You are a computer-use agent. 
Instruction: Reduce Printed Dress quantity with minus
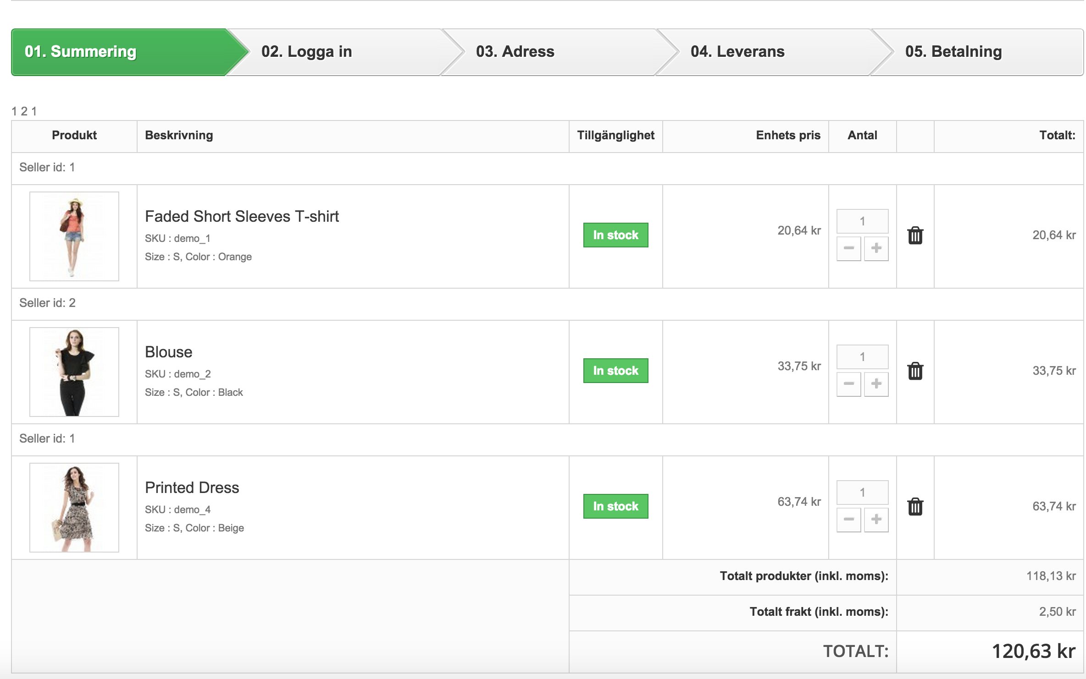click(848, 520)
